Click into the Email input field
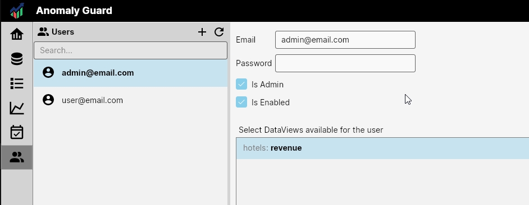The image size is (529, 205). (345, 40)
